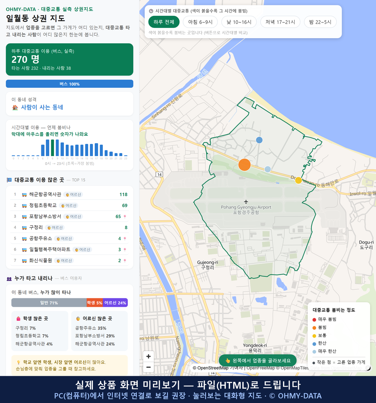
Task: Click the green 8시 bar in hourly chart
Action: 53,148
